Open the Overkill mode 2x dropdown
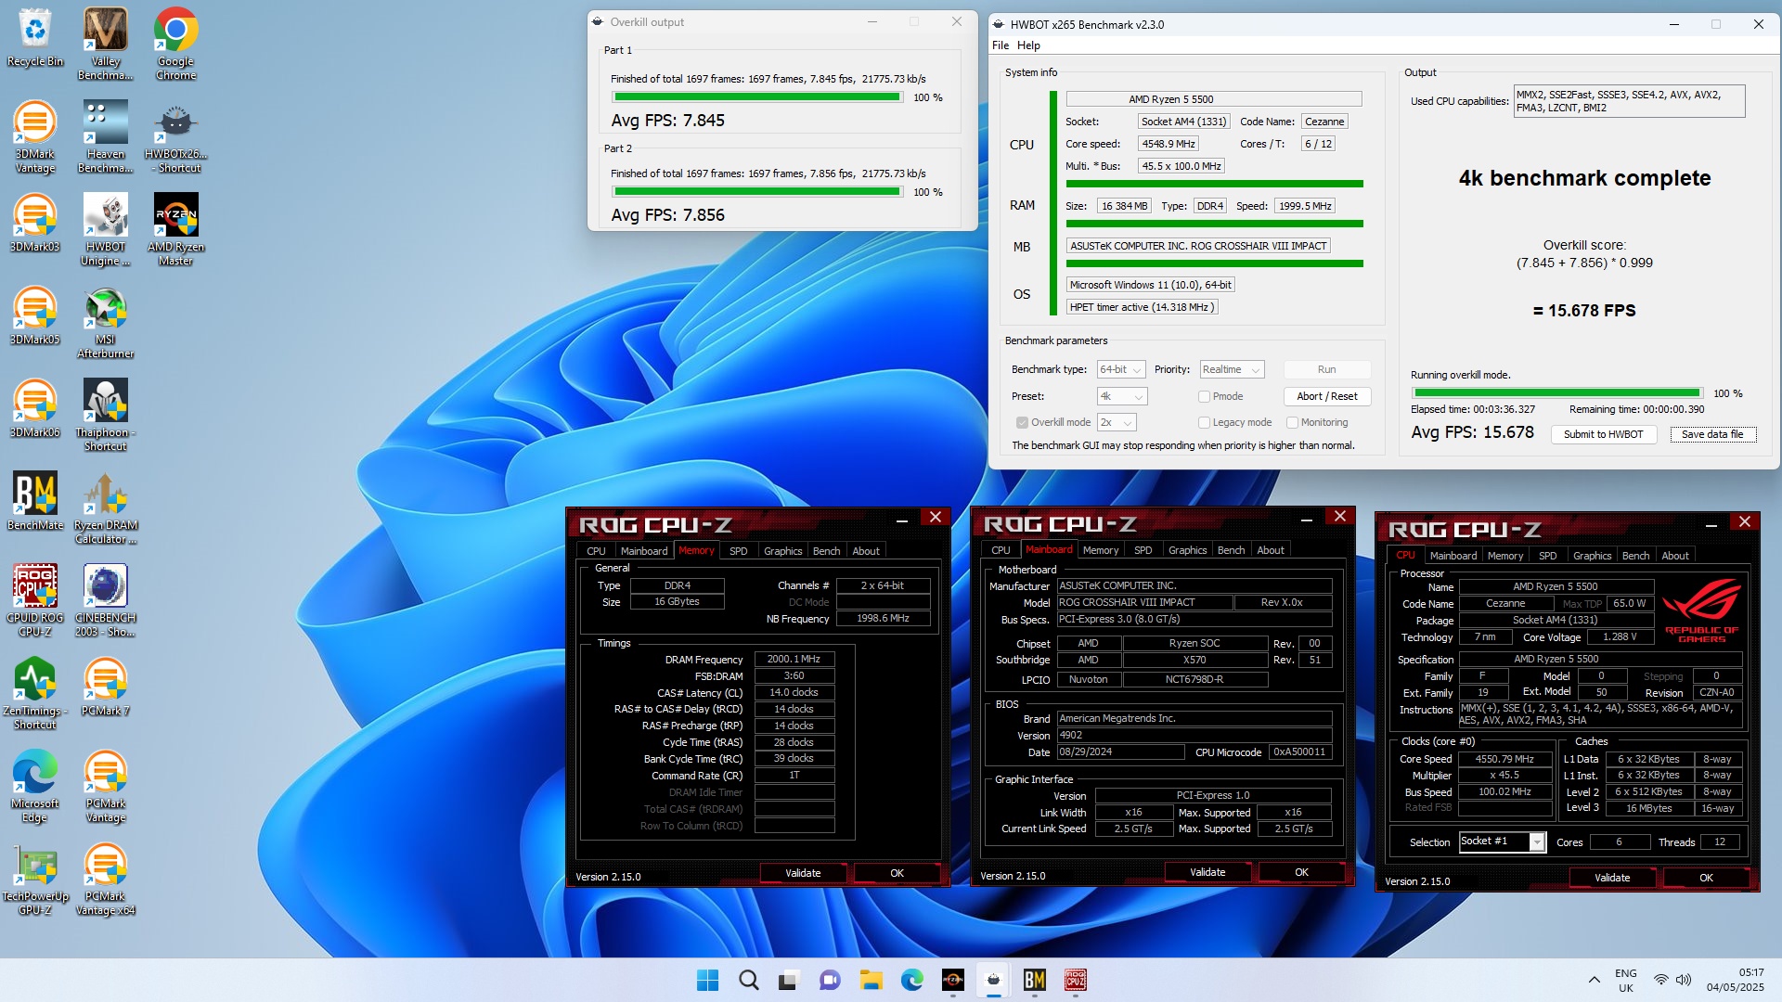 1117,422
